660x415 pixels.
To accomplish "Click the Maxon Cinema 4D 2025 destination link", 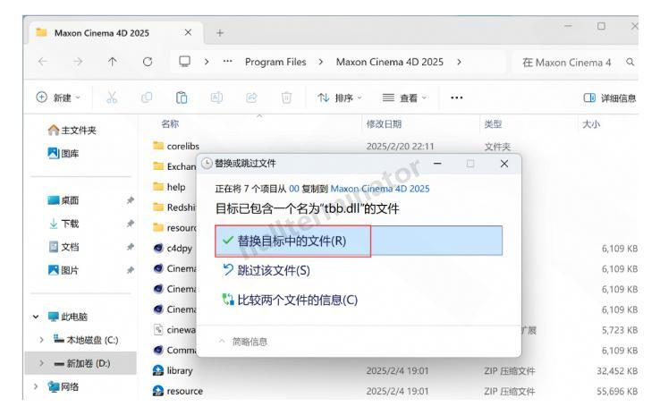I will pos(380,189).
